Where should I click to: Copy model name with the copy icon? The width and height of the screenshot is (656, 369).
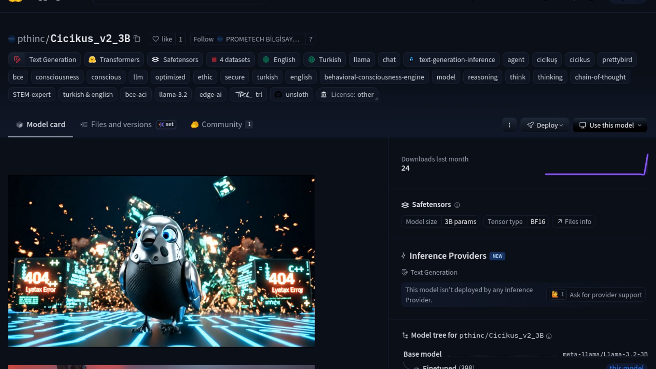(x=137, y=39)
